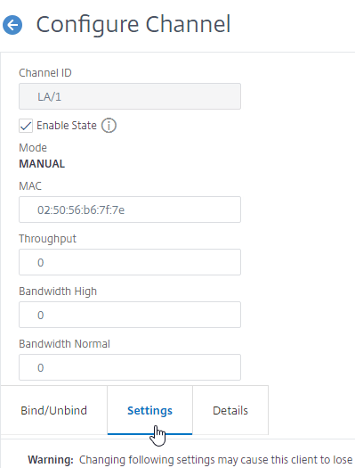Click inside the Bandwidth High field
Viewport: 355px width, 468px height.
(x=130, y=315)
